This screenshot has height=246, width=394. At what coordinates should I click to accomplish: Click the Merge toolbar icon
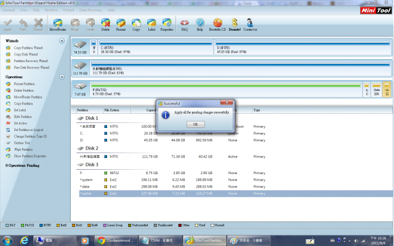(x=75, y=25)
